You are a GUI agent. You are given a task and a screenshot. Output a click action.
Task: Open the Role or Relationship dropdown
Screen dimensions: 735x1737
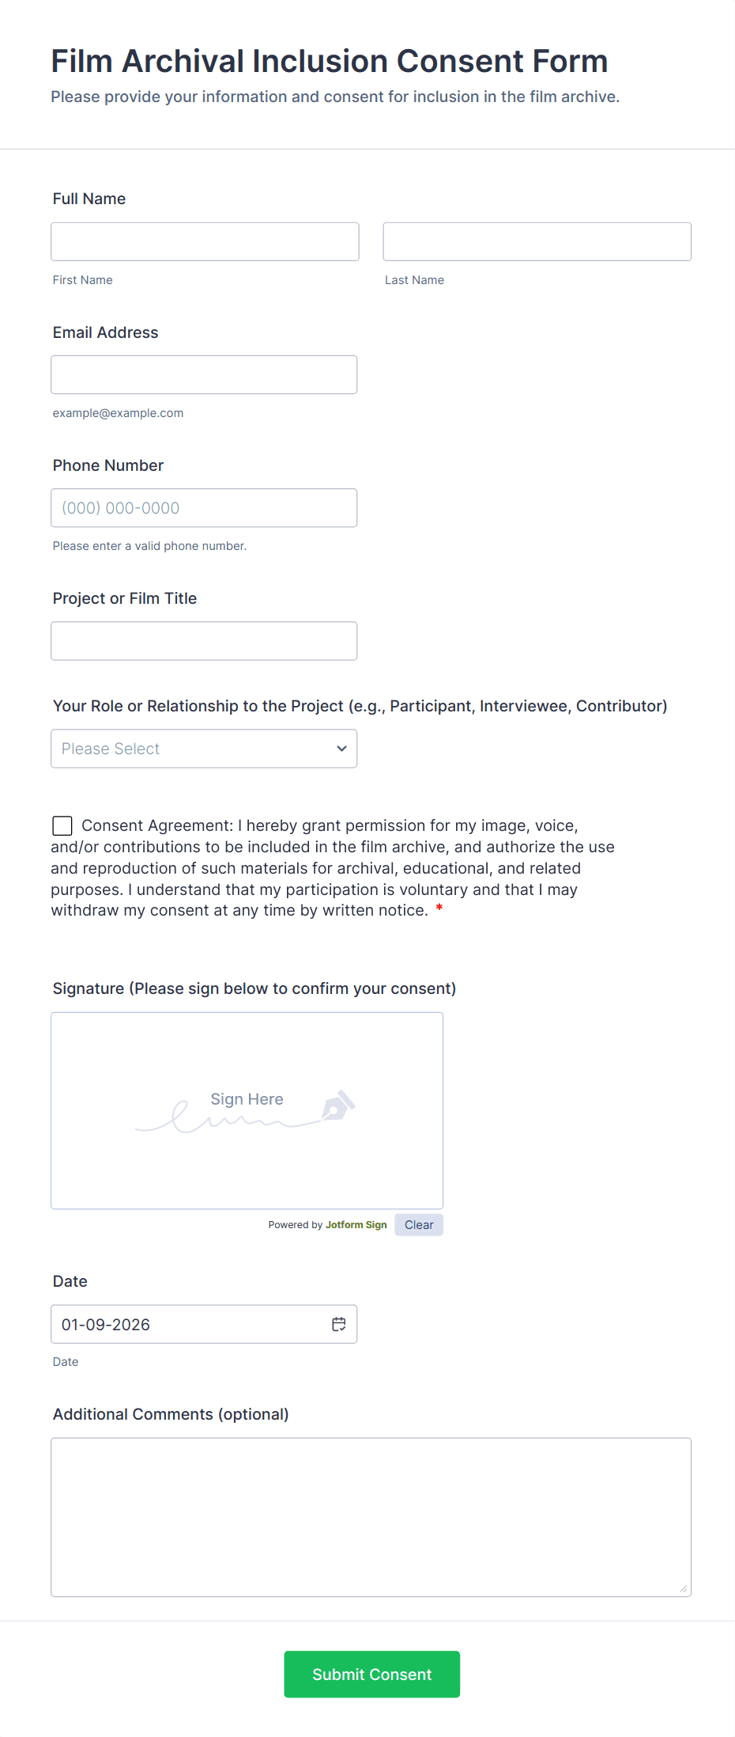(203, 748)
